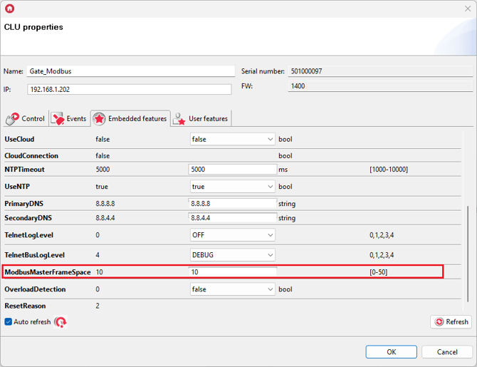Click the Cancel button
477x367 pixels.
tap(446, 352)
